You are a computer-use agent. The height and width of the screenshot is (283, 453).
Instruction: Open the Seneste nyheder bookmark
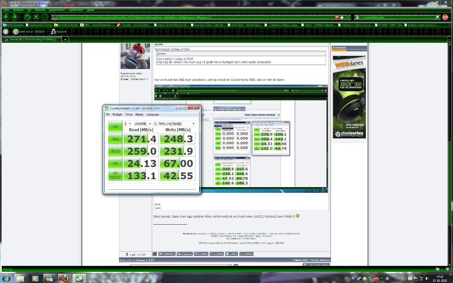[x=66, y=25]
